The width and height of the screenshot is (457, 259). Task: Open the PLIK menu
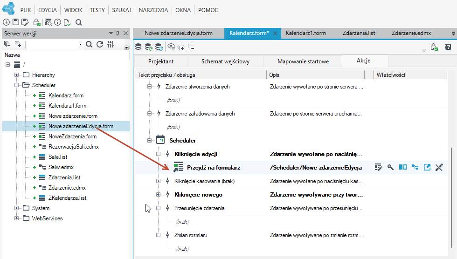[x=25, y=10]
